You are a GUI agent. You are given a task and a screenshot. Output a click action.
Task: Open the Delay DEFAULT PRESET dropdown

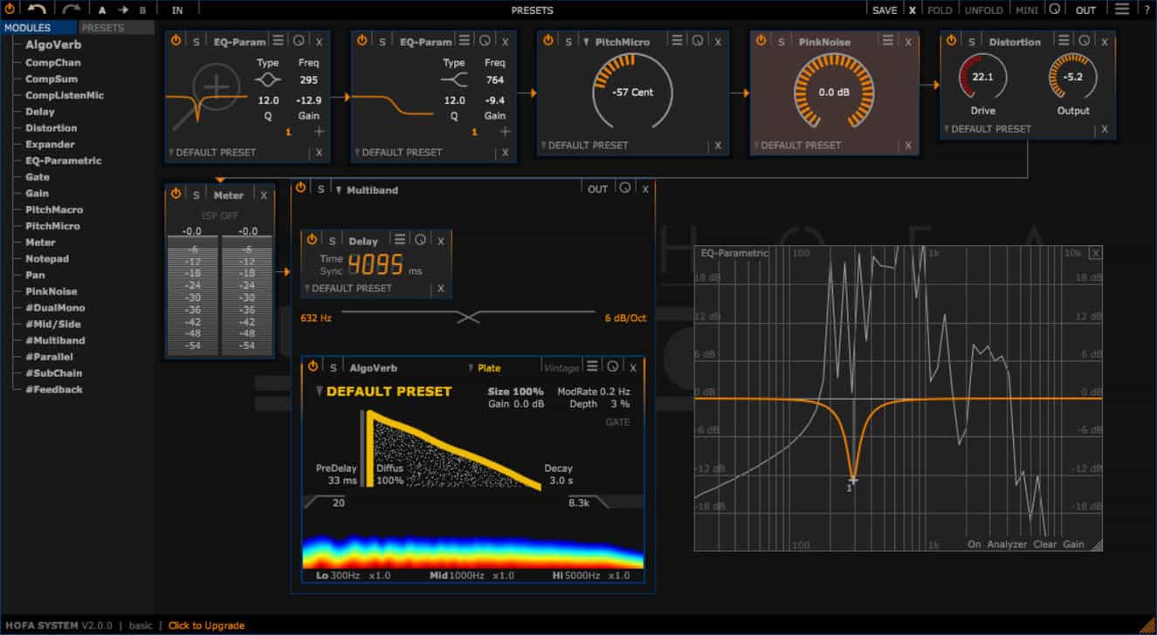click(348, 289)
